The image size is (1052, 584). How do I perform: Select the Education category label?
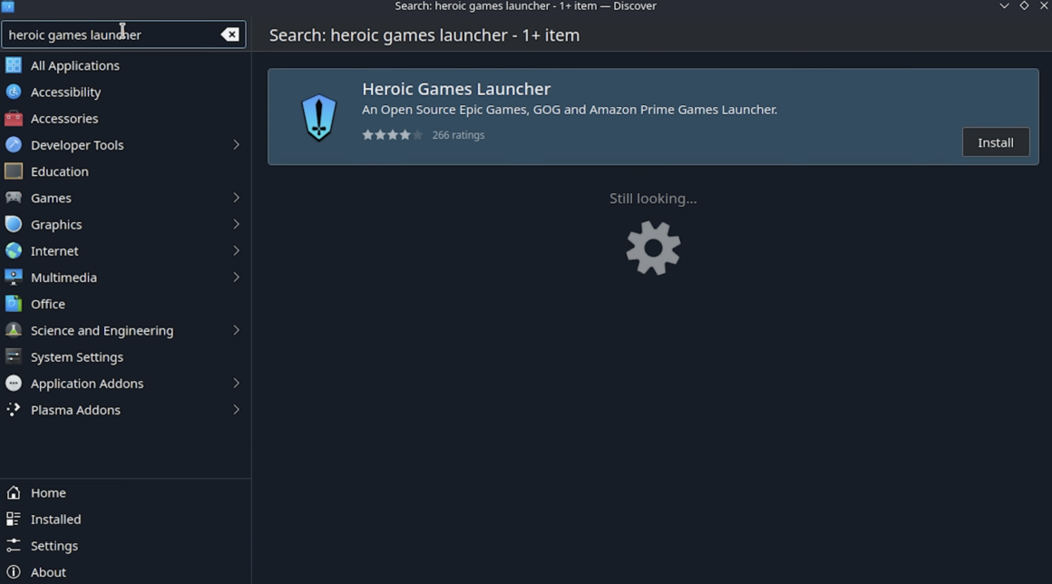(60, 171)
